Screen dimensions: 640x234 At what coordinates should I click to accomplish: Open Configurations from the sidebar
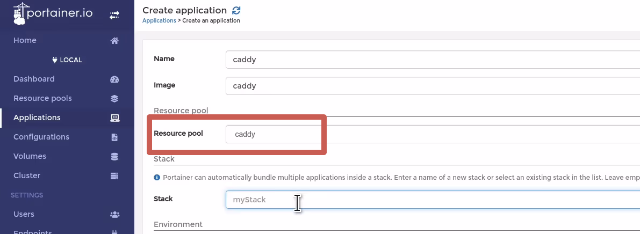41,137
